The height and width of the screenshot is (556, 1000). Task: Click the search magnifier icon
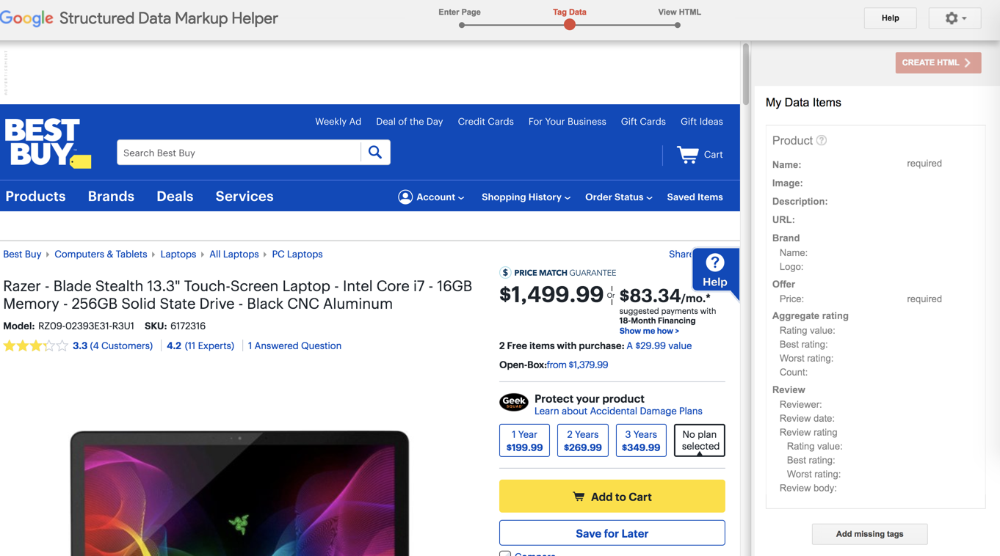(375, 153)
